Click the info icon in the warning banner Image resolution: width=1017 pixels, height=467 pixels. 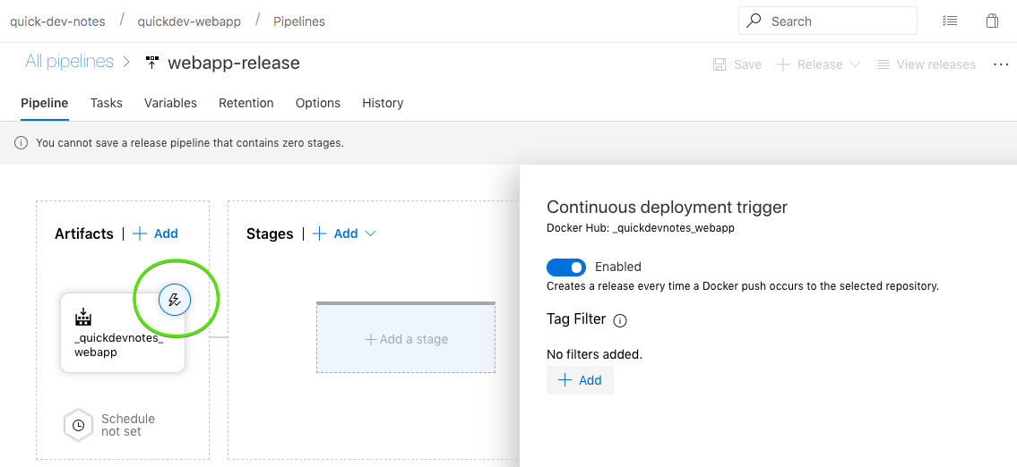tap(22, 142)
